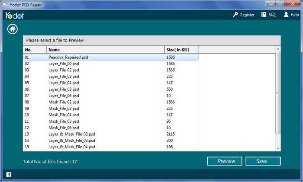Click the vertical scrollbar thumb
Screen dimensions: 303x182
278,93
